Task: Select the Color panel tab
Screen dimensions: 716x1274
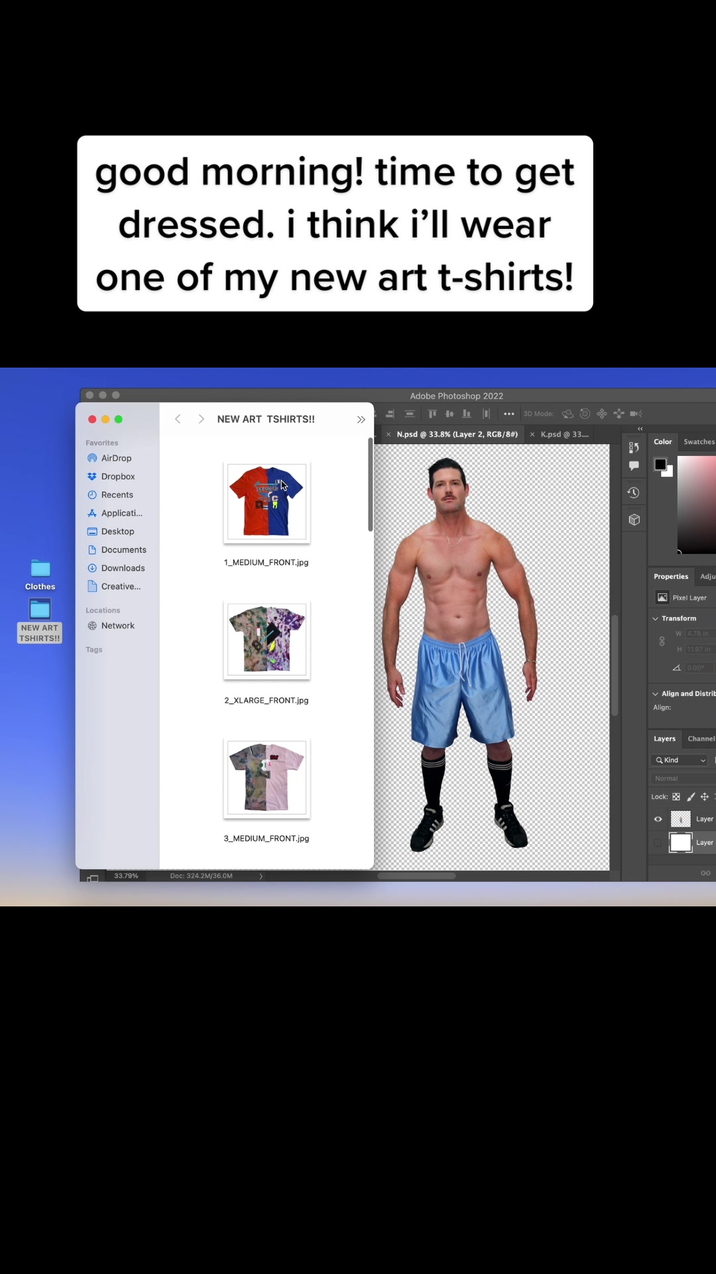Action: (663, 442)
